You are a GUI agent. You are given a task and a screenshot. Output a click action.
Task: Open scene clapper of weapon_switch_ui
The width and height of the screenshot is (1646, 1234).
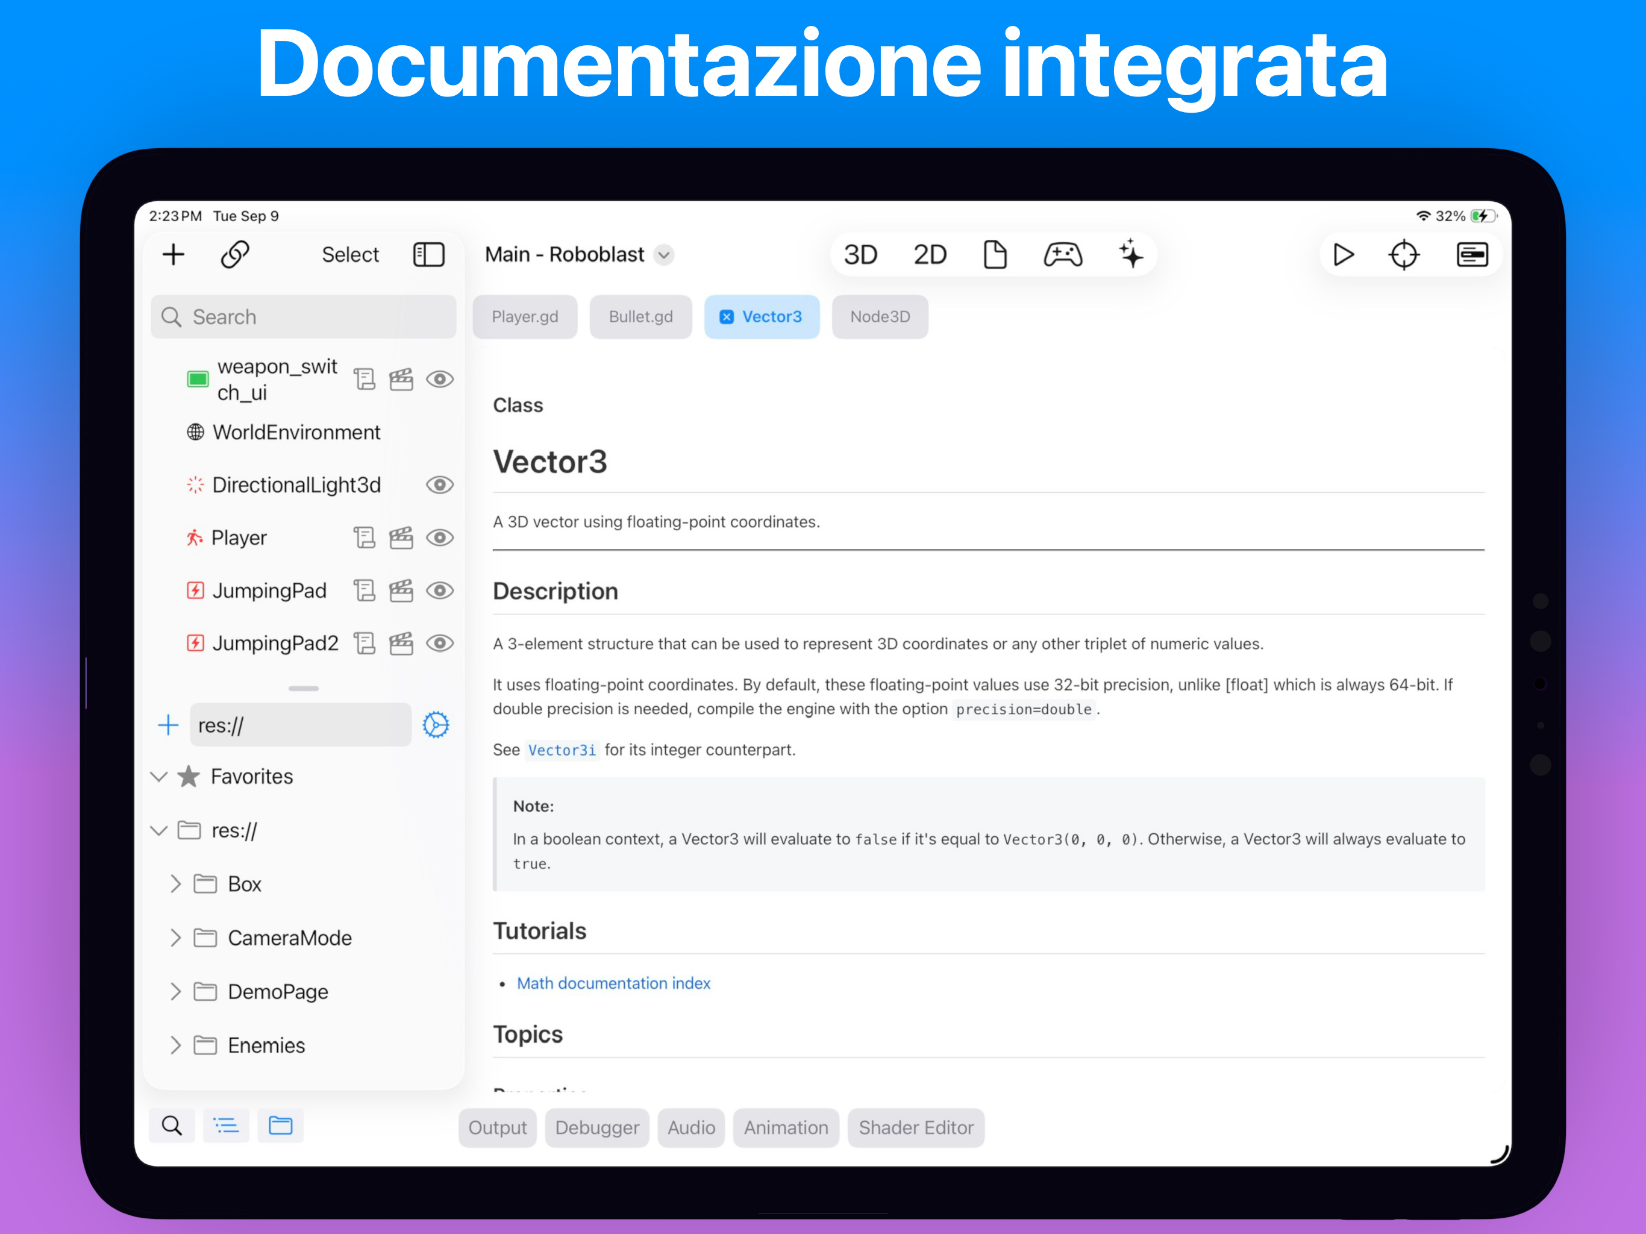pyautogui.click(x=401, y=380)
